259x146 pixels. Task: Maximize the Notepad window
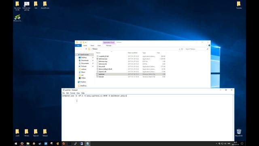tap(226, 90)
